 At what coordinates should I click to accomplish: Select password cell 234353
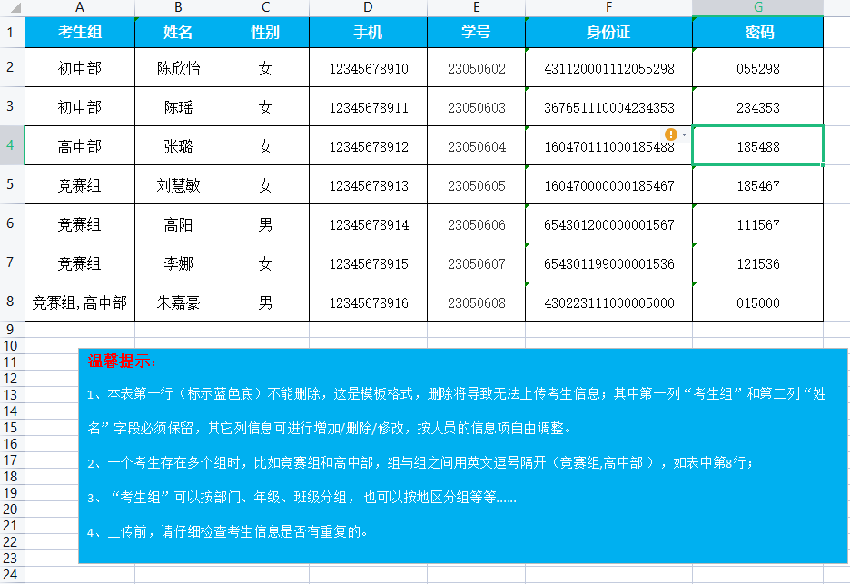coord(758,107)
